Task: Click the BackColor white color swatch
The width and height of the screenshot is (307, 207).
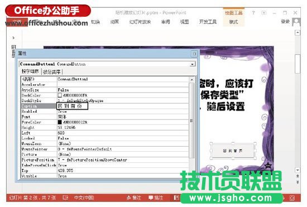Action: [60, 95]
